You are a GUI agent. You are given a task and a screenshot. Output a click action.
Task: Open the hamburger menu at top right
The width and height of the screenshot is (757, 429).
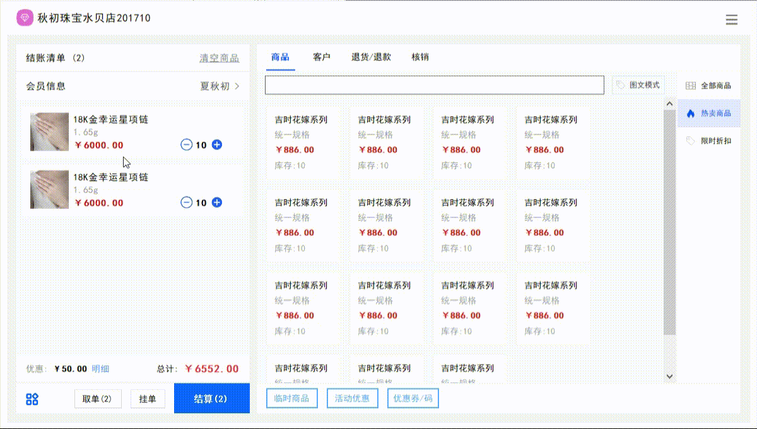point(732,19)
